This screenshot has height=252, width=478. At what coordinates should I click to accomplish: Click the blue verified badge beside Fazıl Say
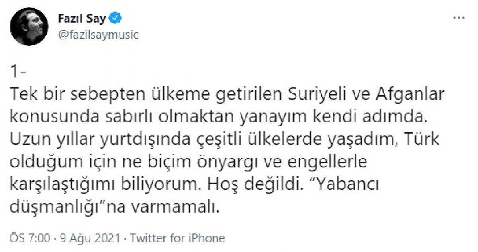[x=115, y=17]
